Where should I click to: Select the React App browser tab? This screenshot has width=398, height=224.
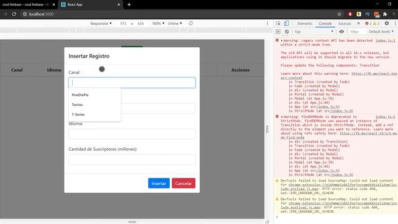point(90,4)
